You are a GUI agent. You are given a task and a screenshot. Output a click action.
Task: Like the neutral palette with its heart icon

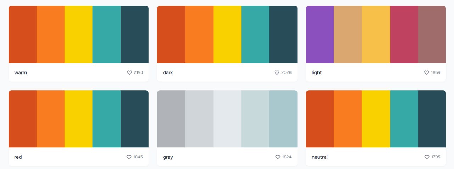(x=427, y=157)
